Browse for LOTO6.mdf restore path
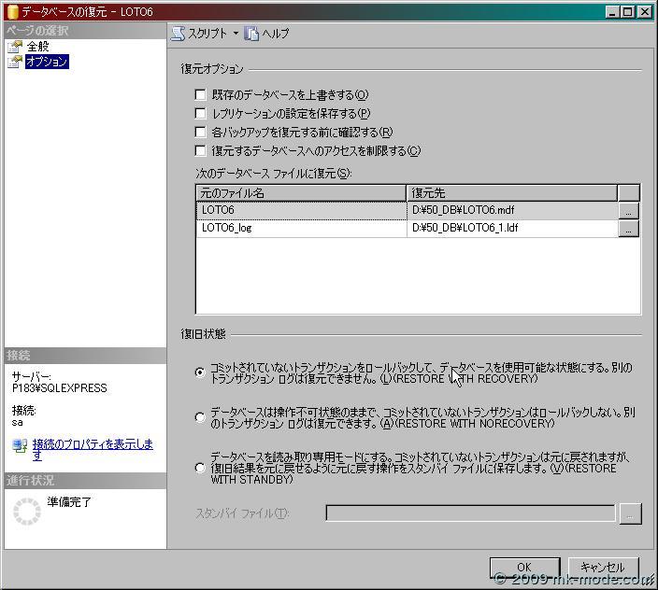The height and width of the screenshot is (590, 658). (628, 211)
